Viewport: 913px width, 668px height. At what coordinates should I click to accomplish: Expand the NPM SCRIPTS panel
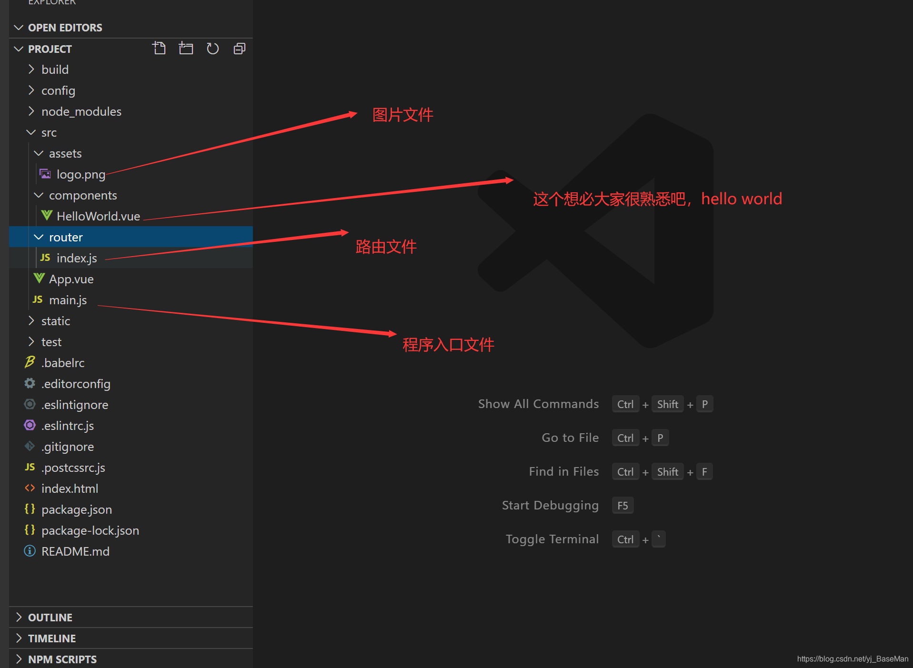pos(19,659)
